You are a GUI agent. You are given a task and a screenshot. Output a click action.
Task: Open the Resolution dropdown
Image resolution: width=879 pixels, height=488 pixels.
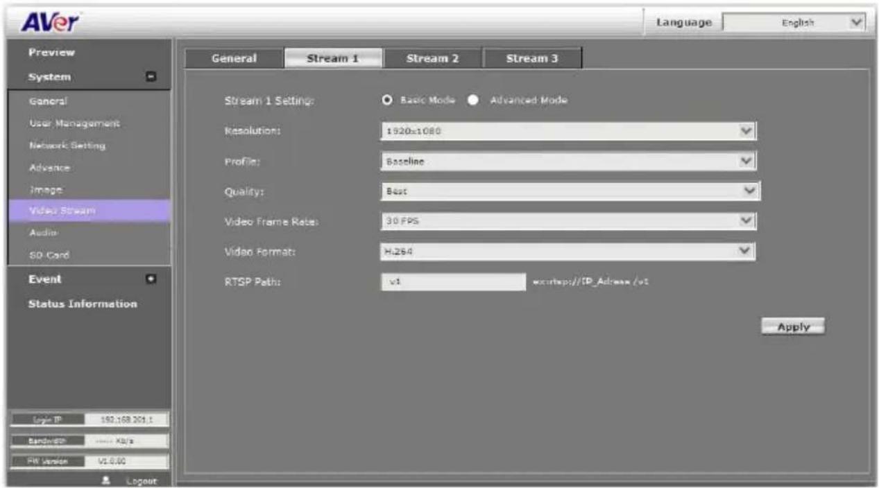click(x=568, y=131)
